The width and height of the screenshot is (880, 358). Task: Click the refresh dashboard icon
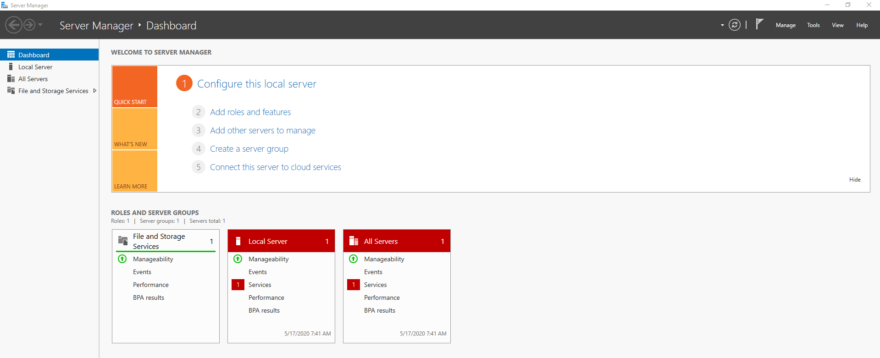click(735, 25)
